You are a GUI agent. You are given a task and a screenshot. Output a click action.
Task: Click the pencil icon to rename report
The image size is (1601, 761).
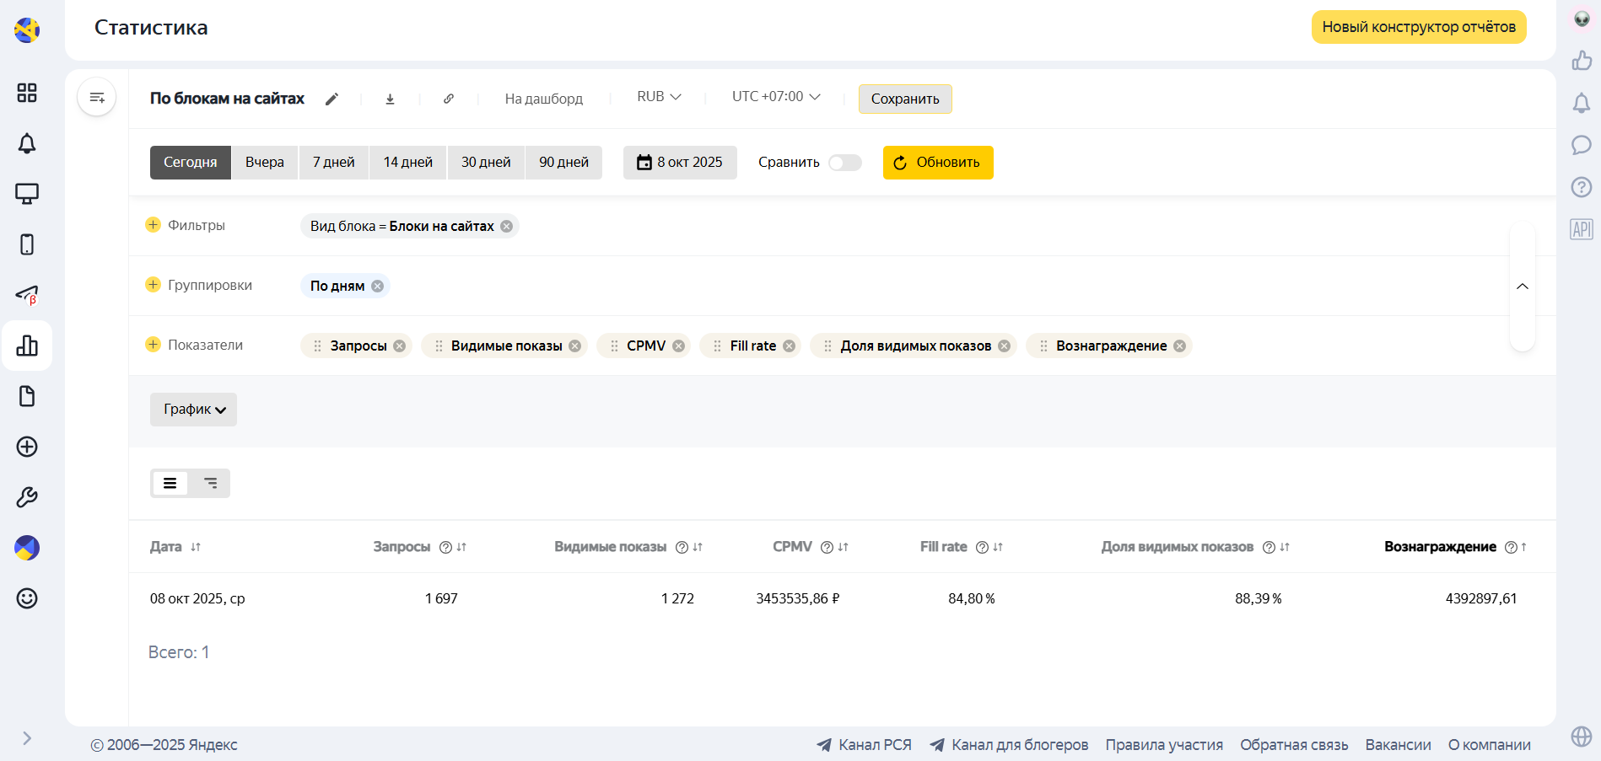point(332,99)
